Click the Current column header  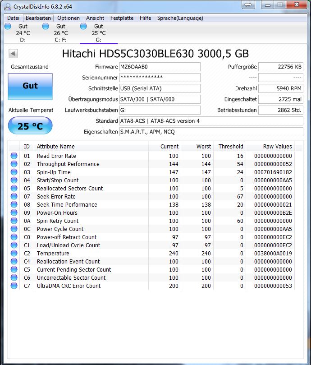pos(165,147)
